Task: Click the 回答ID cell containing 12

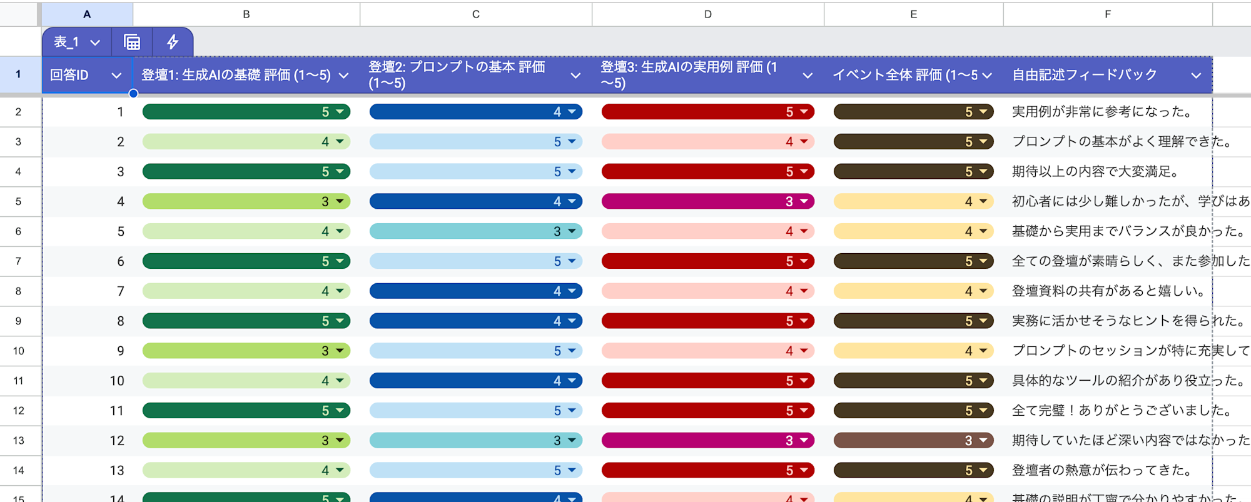Action: 87,441
